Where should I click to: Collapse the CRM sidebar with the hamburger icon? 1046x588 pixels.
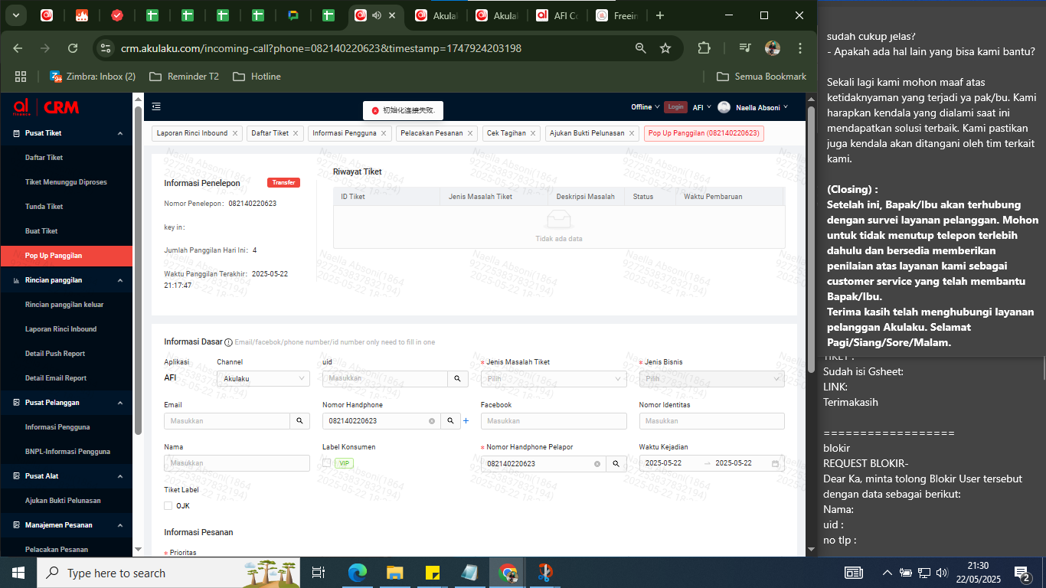[156, 107]
